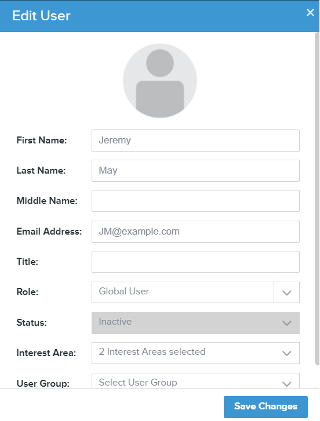Select the Last Name field showing May
320x421 pixels.
coord(195,171)
